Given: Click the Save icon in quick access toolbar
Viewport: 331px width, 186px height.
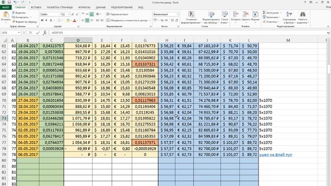Looking at the screenshot, I should 9,2.
